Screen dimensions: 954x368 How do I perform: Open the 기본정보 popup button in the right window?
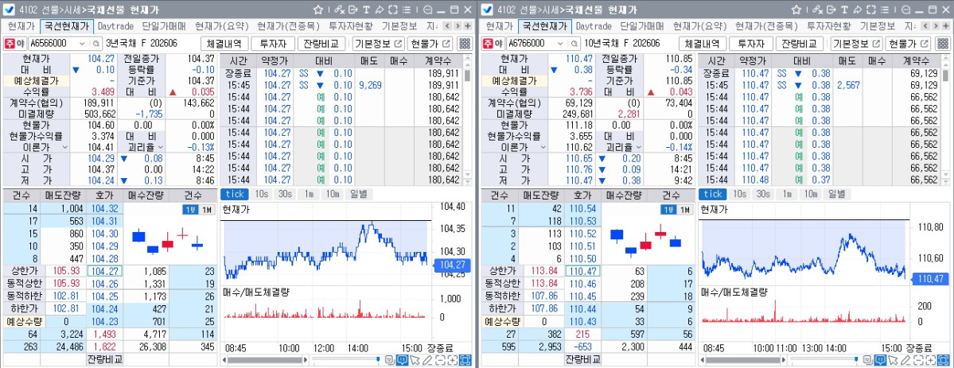856,44
